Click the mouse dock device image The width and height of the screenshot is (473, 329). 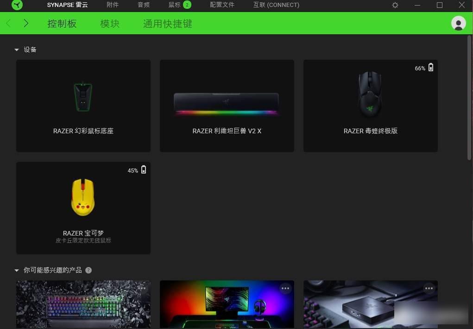point(83,96)
